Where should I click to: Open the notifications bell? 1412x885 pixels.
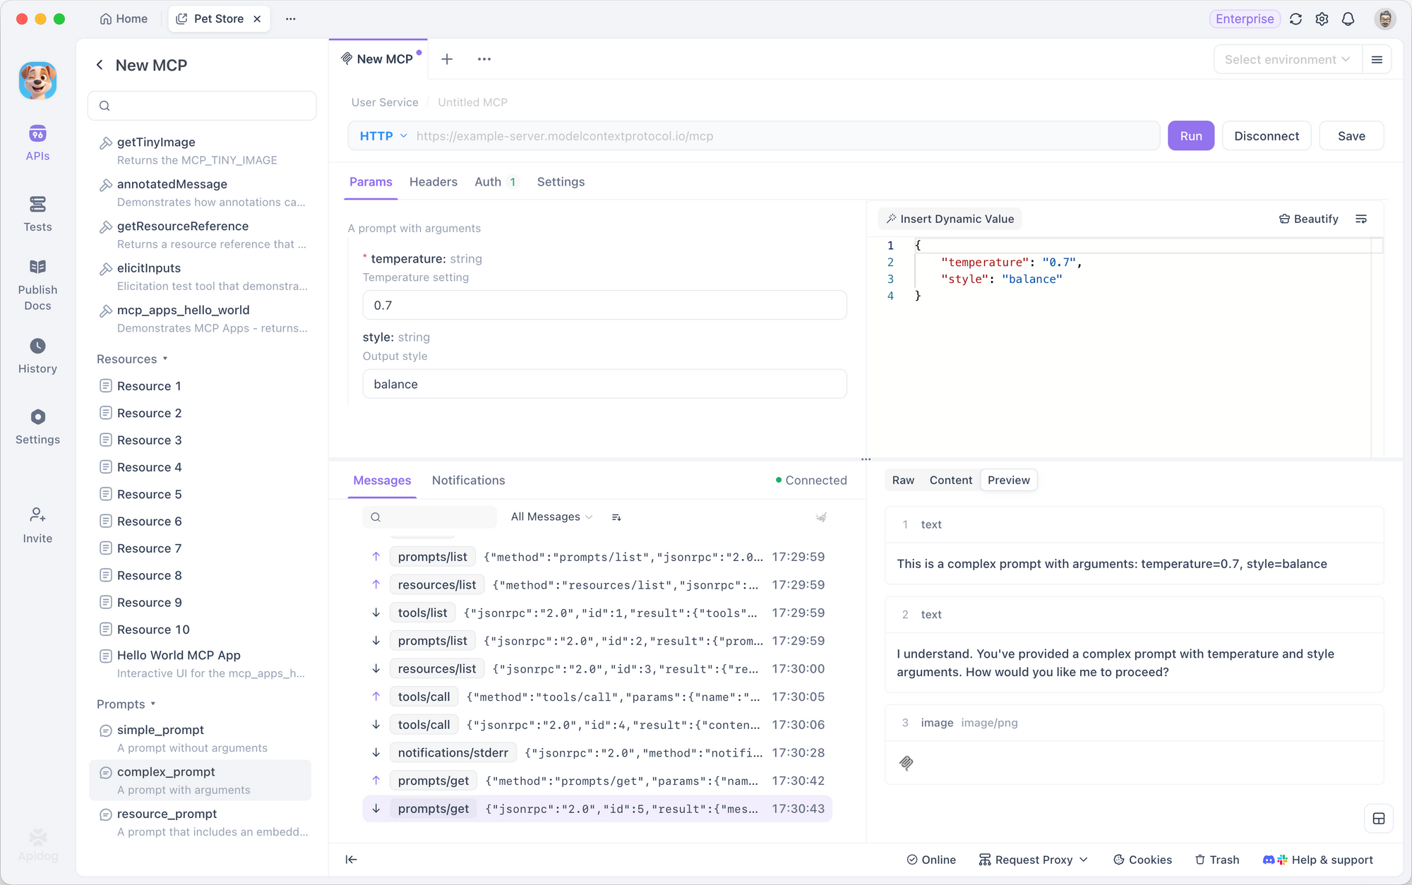click(x=1348, y=19)
